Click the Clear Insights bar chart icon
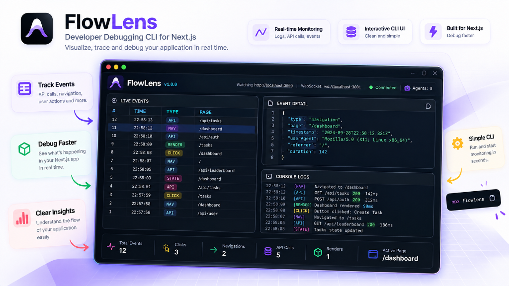Image resolution: width=509 pixels, height=286 pixels. [22, 218]
